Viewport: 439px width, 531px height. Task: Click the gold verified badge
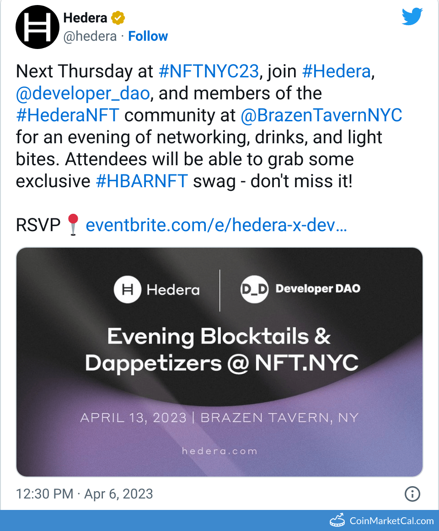coord(118,18)
